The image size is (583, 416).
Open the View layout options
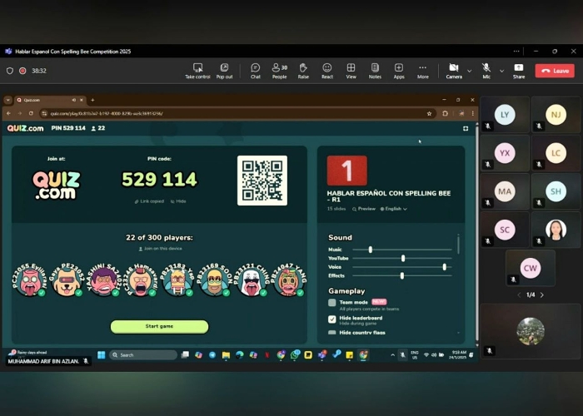point(351,71)
